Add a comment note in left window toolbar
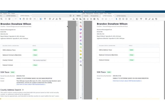This screenshot has height=110, width=165. pos(50,19)
